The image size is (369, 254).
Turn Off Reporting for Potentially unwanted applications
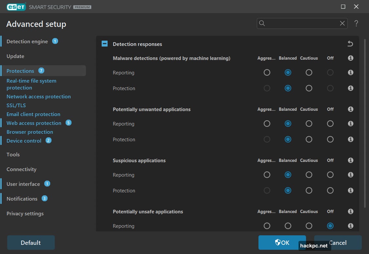(330, 124)
